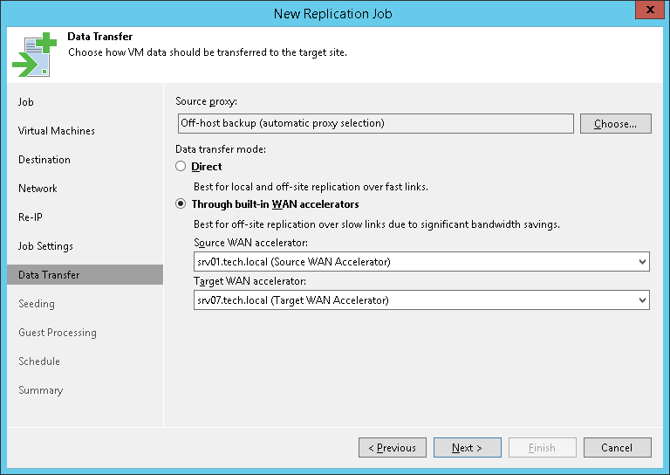Select the Direct data transfer mode
Viewport: 670px width, 475px height.
coord(181,167)
